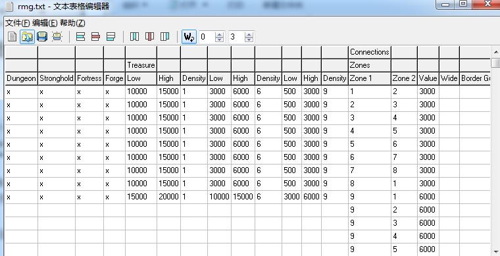Click the insert column left icon
Image resolution: width=500 pixels, height=256 pixels.
135,37
